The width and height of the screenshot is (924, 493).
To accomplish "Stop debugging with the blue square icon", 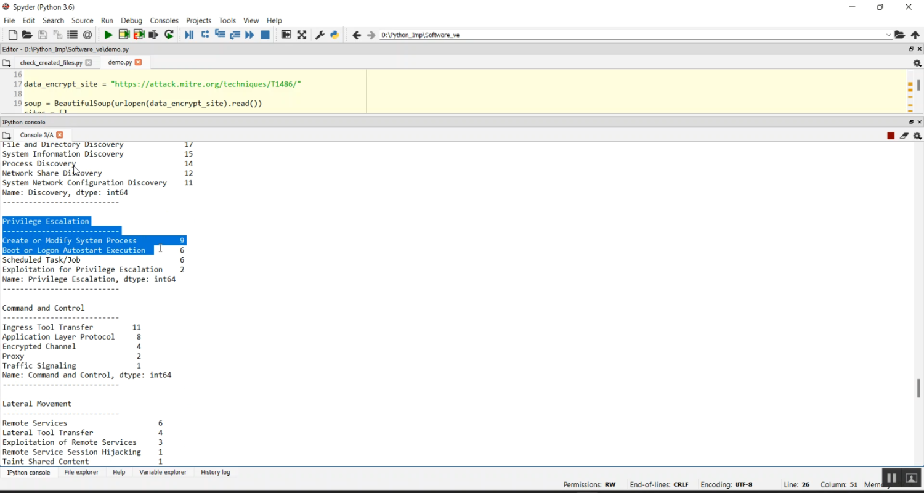I will pos(265,35).
